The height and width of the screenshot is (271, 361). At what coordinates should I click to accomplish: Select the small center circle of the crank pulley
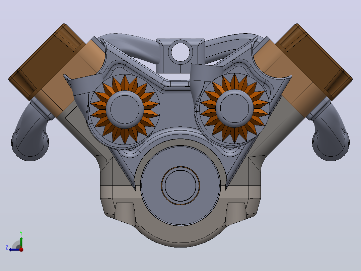pyautogui.click(x=180, y=185)
